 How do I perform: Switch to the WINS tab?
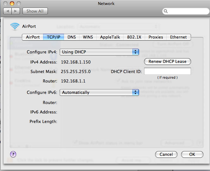[x=88, y=37]
